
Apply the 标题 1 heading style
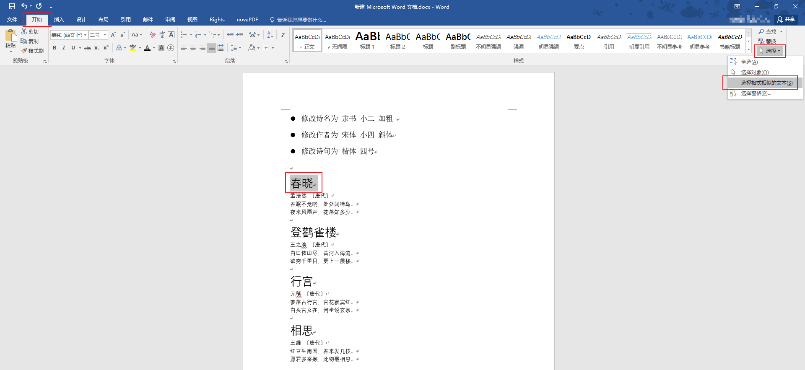pos(367,41)
